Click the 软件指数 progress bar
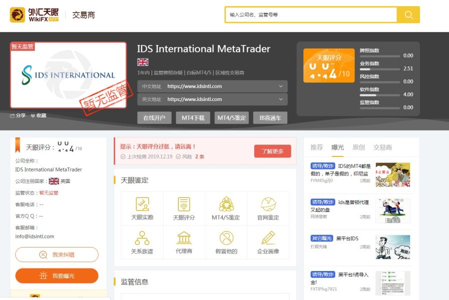Image resolution: width=449 pixels, height=300 pixels. [x=380, y=95]
